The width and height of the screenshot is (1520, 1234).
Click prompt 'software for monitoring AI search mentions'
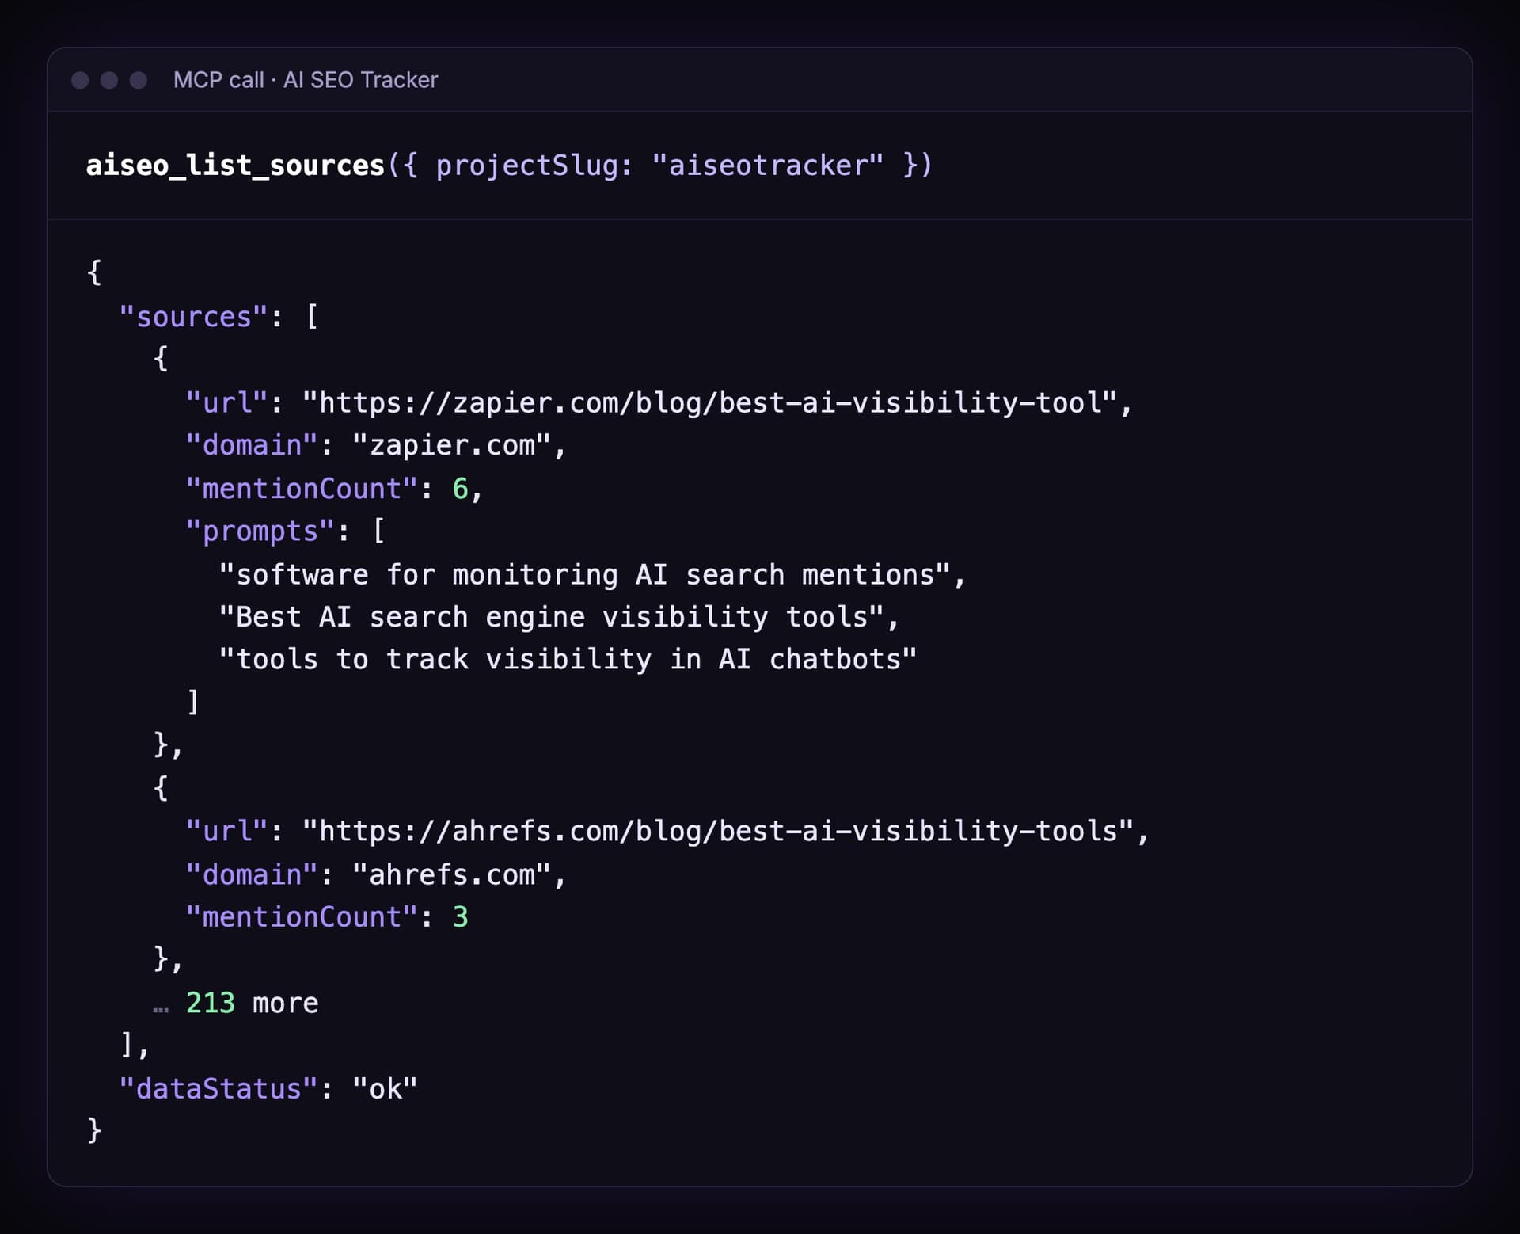click(x=585, y=574)
